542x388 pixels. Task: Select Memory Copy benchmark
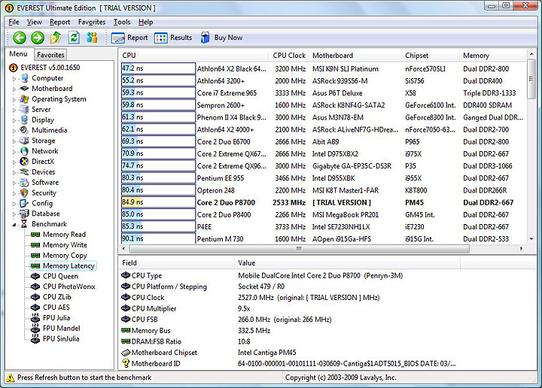point(65,256)
